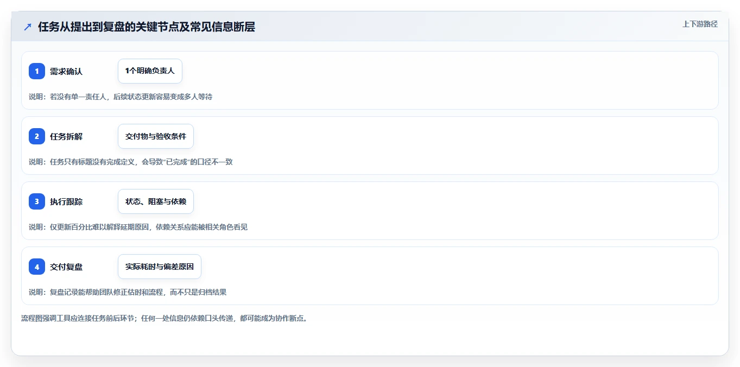Select the 状态、阻塞与依赖 chip

pyautogui.click(x=156, y=201)
